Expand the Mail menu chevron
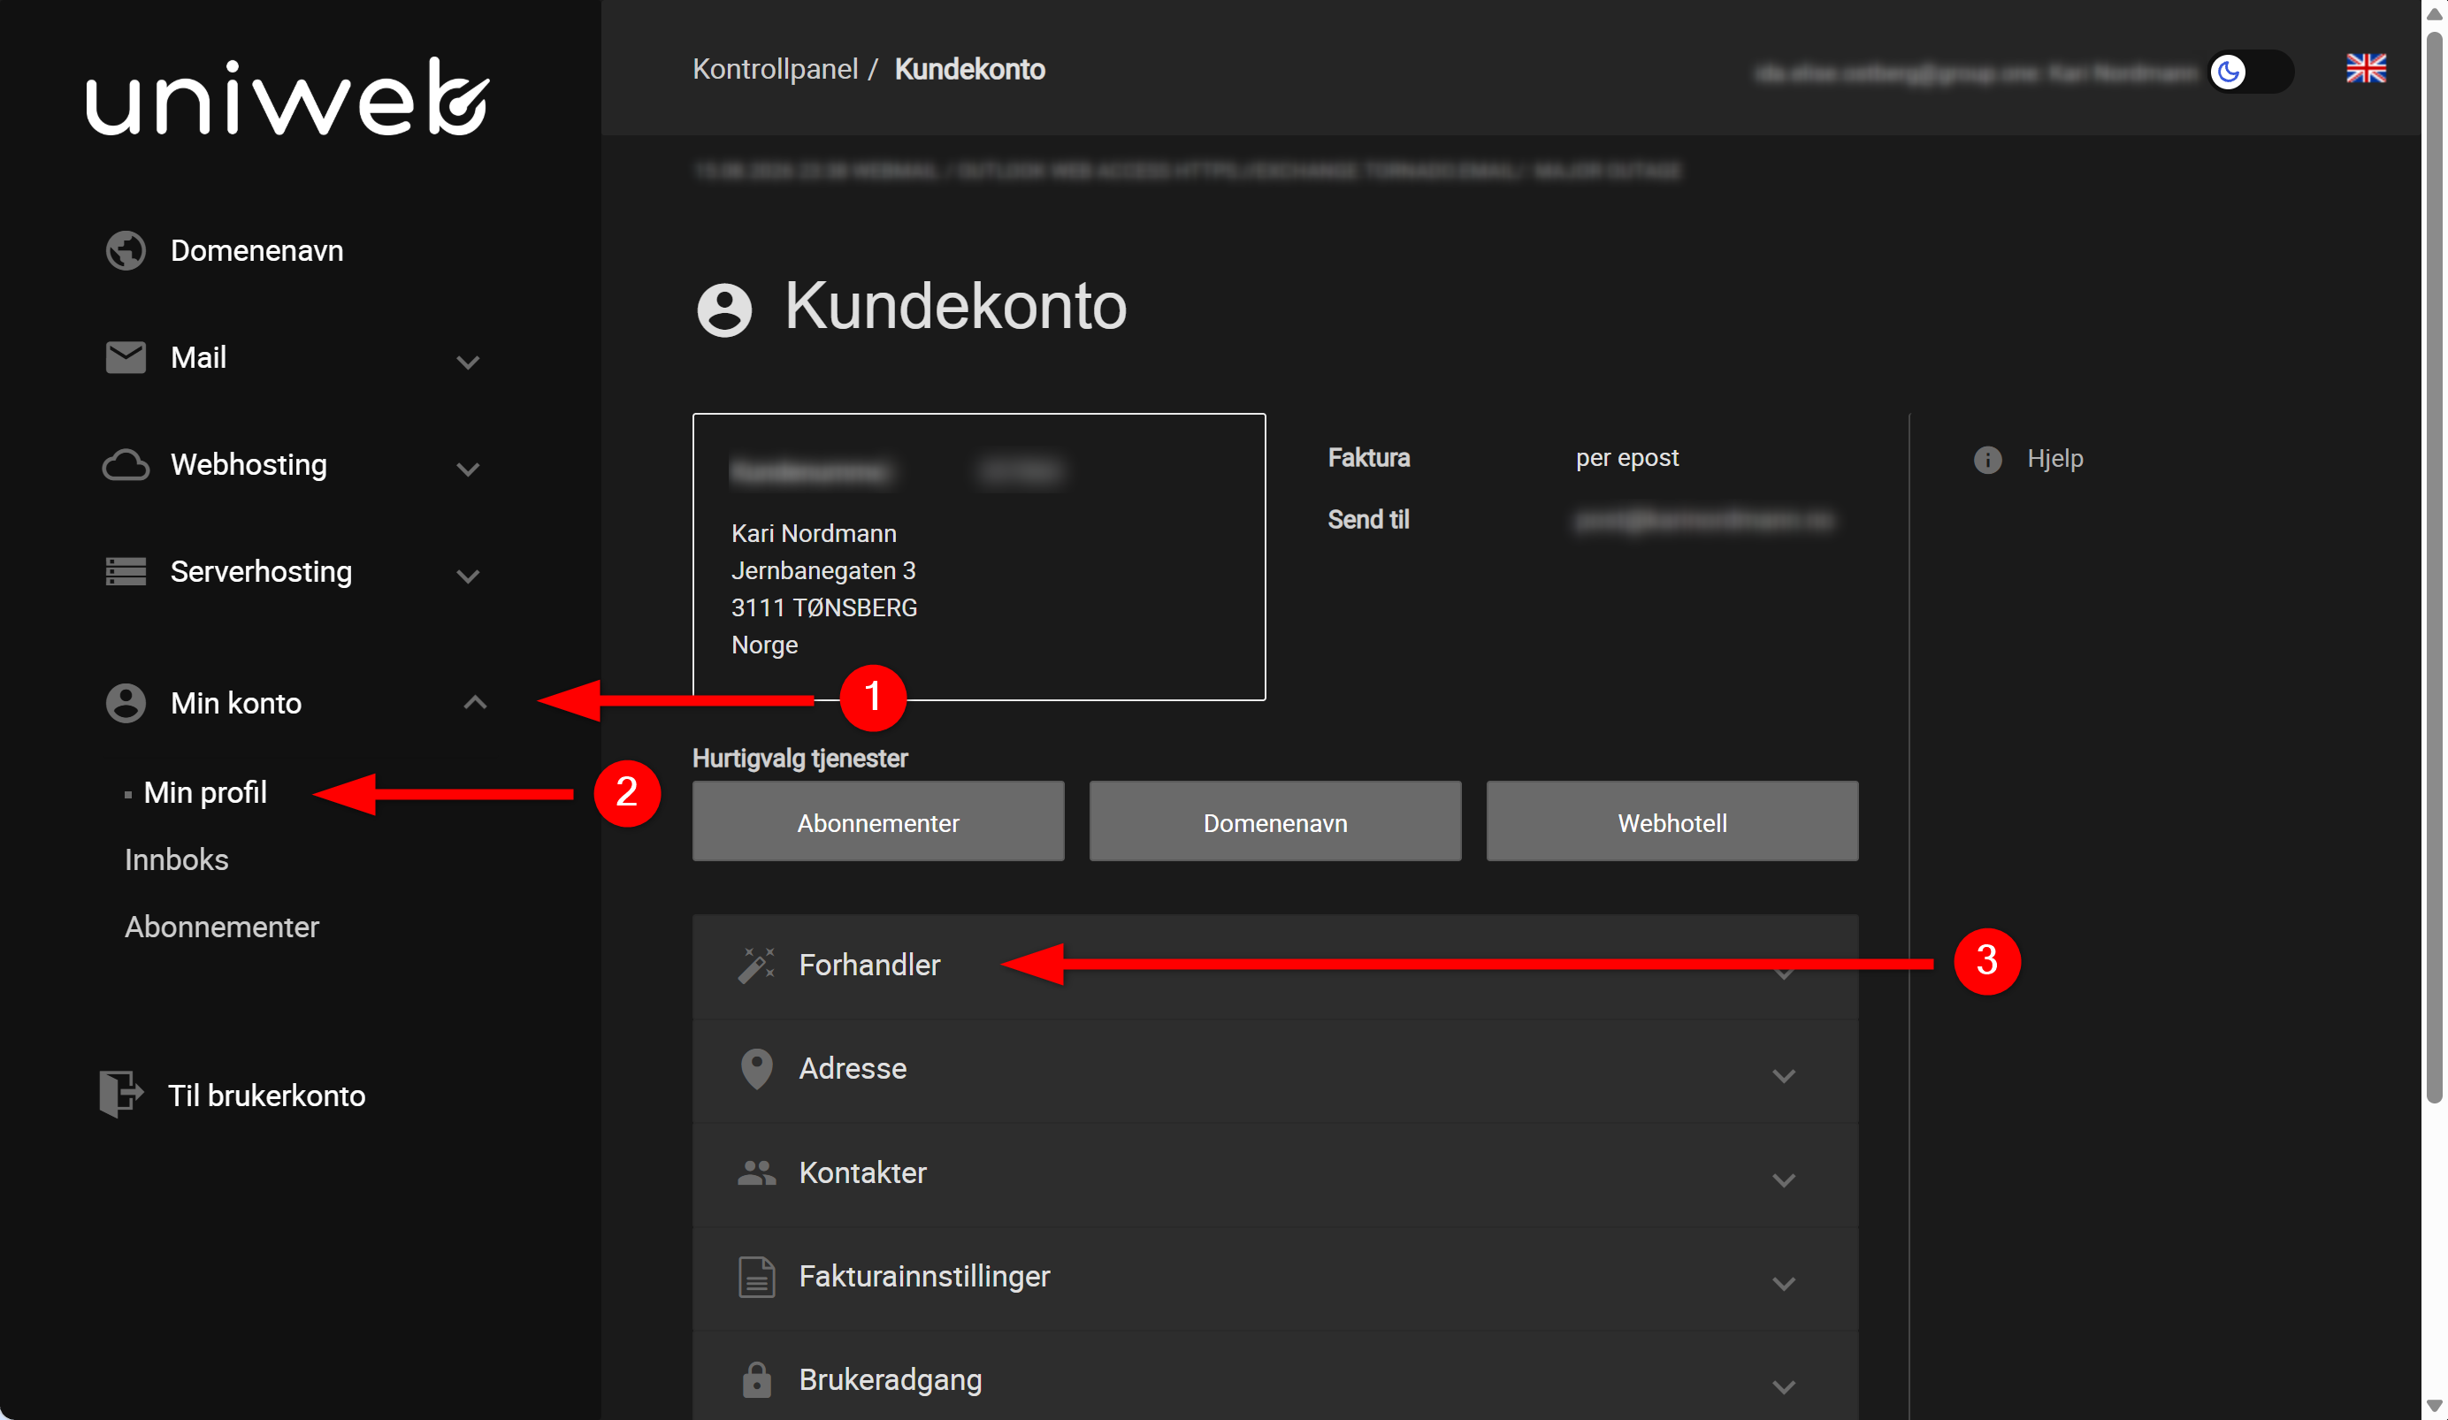 pos(467,363)
